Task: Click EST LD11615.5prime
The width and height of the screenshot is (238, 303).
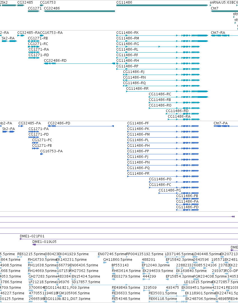Action: 198,282
